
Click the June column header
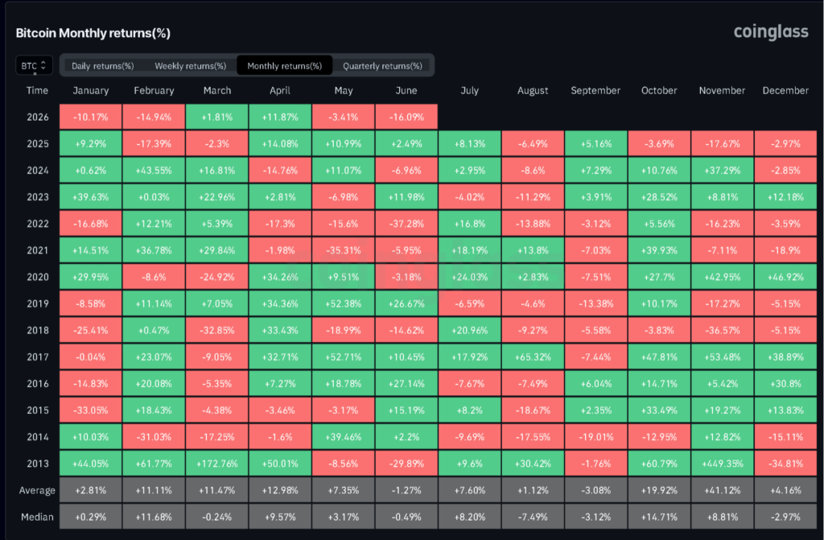406,90
